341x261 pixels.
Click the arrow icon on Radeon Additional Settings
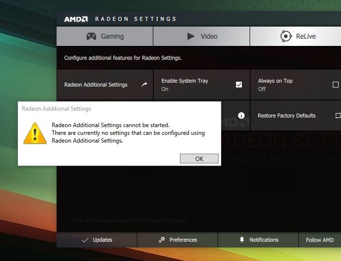pos(145,85)
